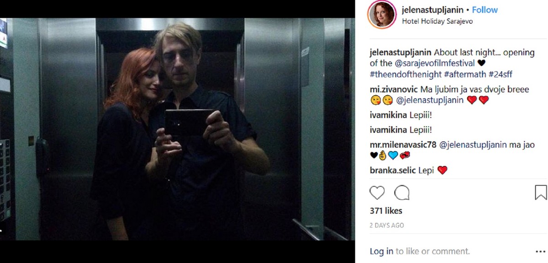
Task: Click the comment speech bubble icon
Action: click(x=401, y=193)
